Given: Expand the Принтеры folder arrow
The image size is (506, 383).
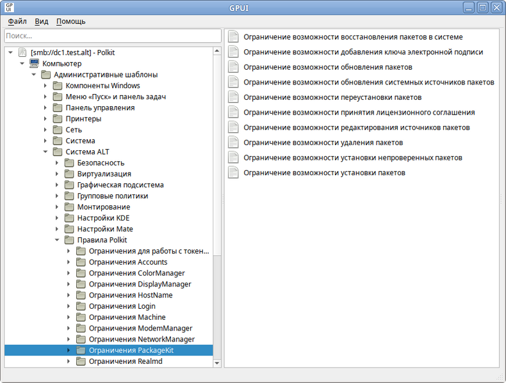Looking at the screenshot, I should tap(45, 119).
